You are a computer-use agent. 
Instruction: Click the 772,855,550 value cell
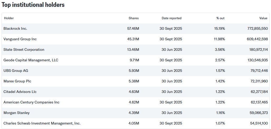coord(258,29)
